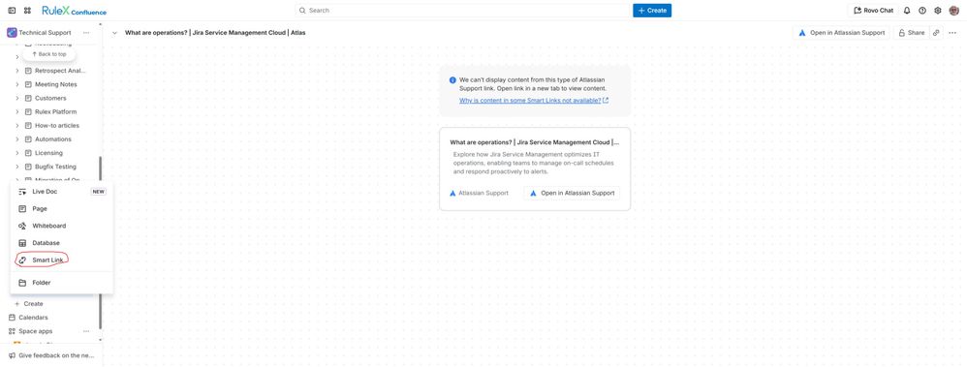Image resolution: width=967 pixels, height=367 pixels.
Task: Open the user profile avatar
Action: 954,11
